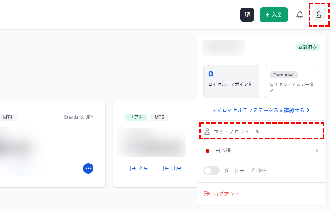Viewport: 331px width, 211px height.
Task: Click the Japan flag icon
Action: pos(207,151)
